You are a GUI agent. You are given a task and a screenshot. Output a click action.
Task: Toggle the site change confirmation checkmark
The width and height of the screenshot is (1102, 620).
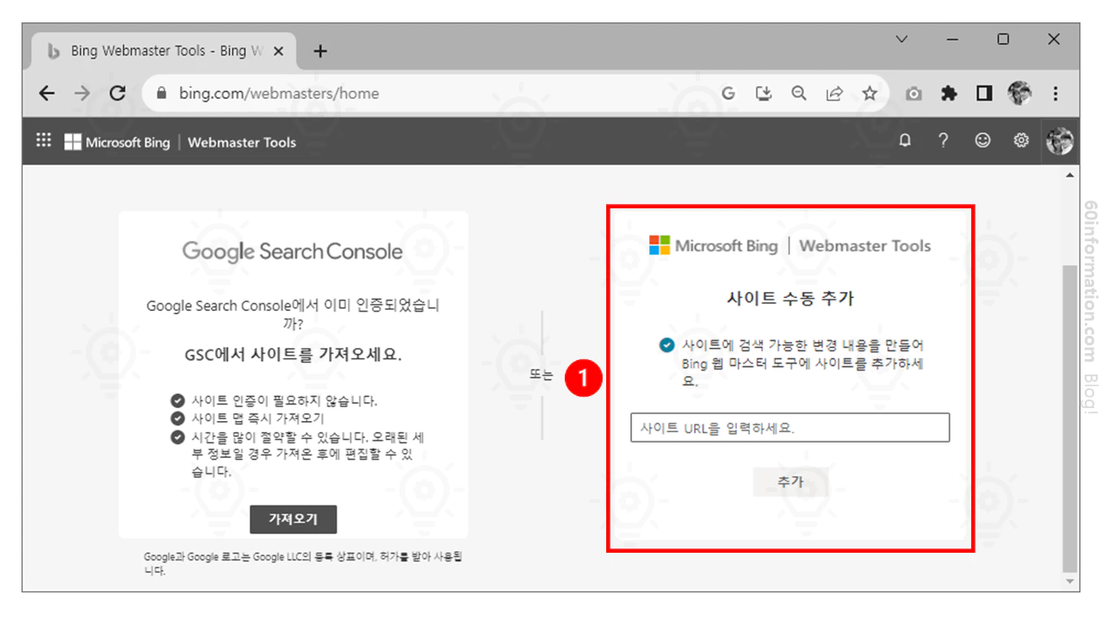pyautogui.click(x=666, y=345)
